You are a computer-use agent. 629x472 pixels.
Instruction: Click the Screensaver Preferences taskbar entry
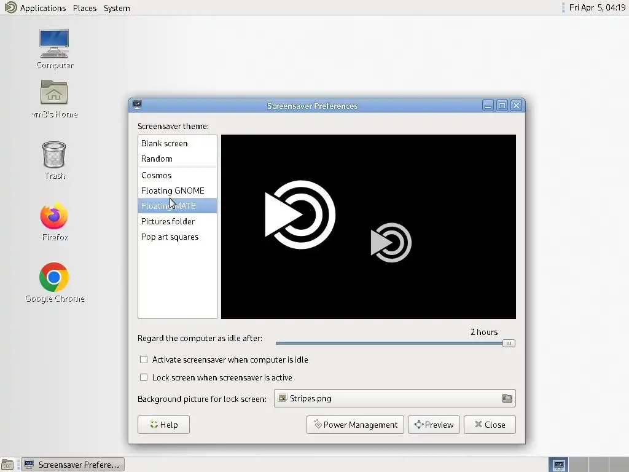[x=72, y=465]
